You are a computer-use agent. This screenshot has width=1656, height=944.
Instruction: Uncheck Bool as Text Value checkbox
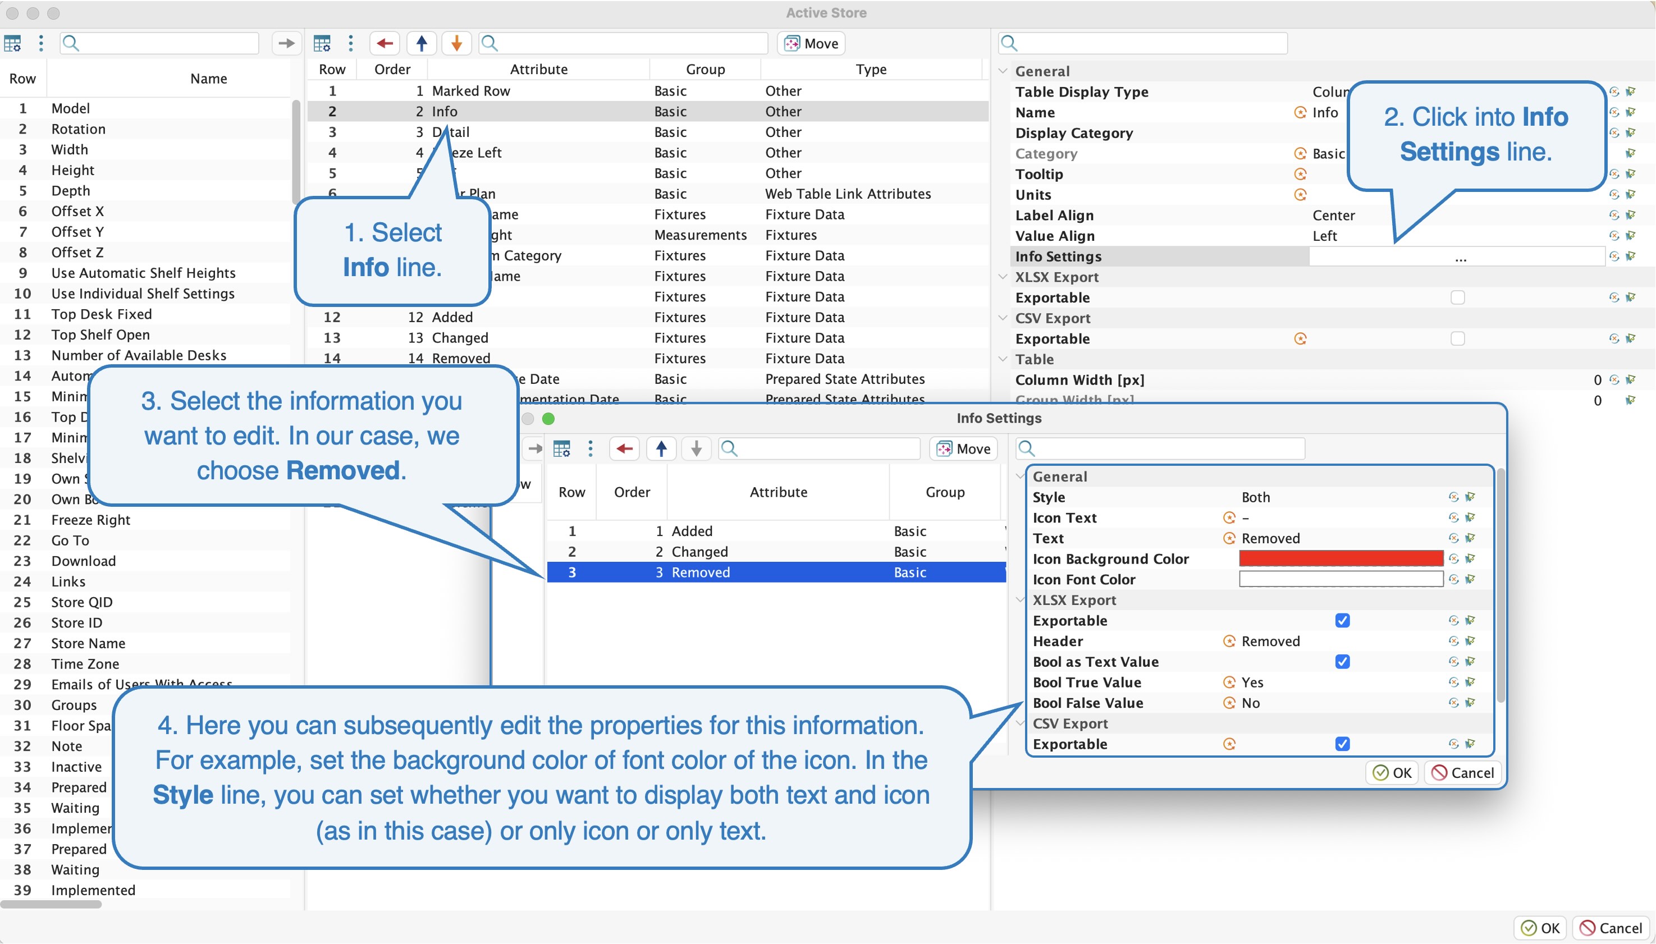1343,661
